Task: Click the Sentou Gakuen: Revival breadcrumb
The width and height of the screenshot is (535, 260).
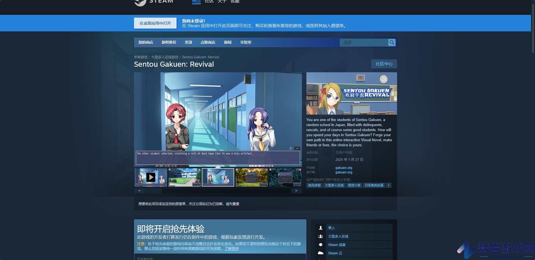Action: [201, 57]
